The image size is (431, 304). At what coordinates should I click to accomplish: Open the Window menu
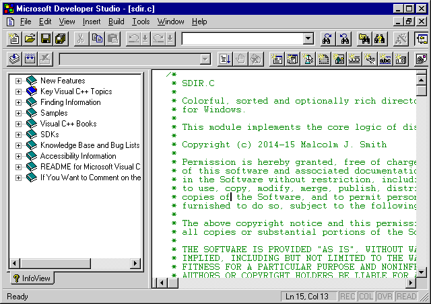point(170,22)
